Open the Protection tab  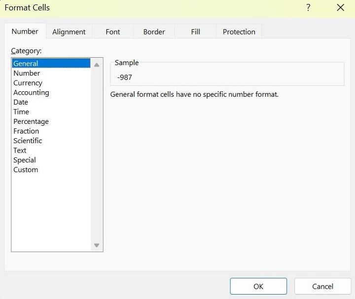pyautogui.click(x=239, y=32)
